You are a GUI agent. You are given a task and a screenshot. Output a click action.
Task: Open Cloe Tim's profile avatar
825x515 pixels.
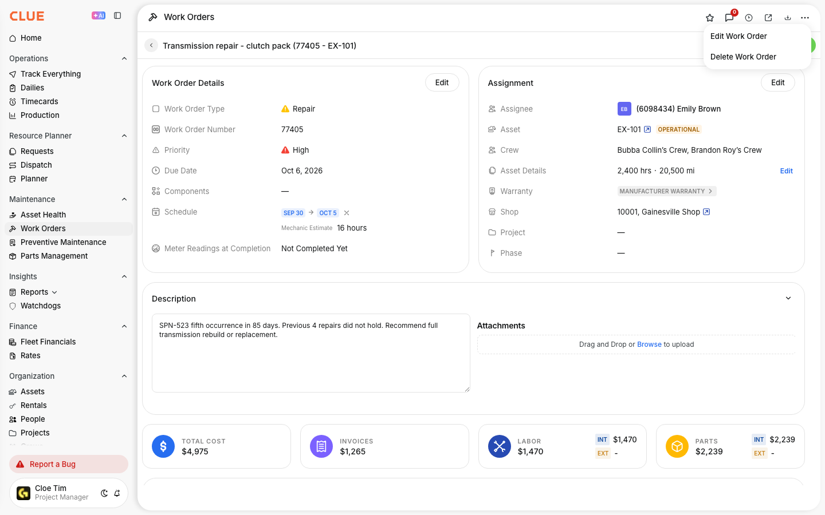pyautogui.click(x=23, y=493)
